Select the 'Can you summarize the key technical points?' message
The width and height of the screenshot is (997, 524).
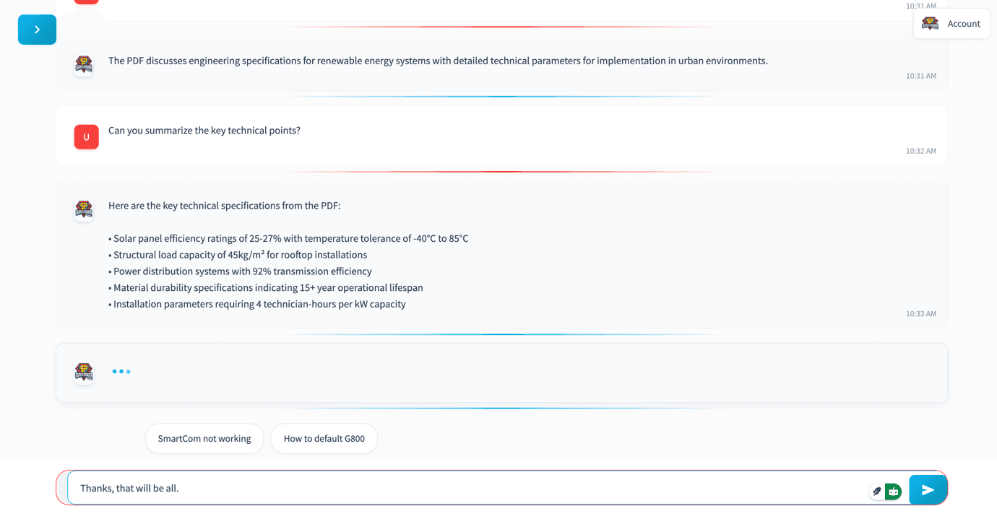tap(204, 131)
